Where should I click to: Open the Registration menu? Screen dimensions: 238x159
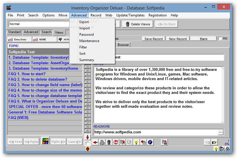click(x=158, y=15)
